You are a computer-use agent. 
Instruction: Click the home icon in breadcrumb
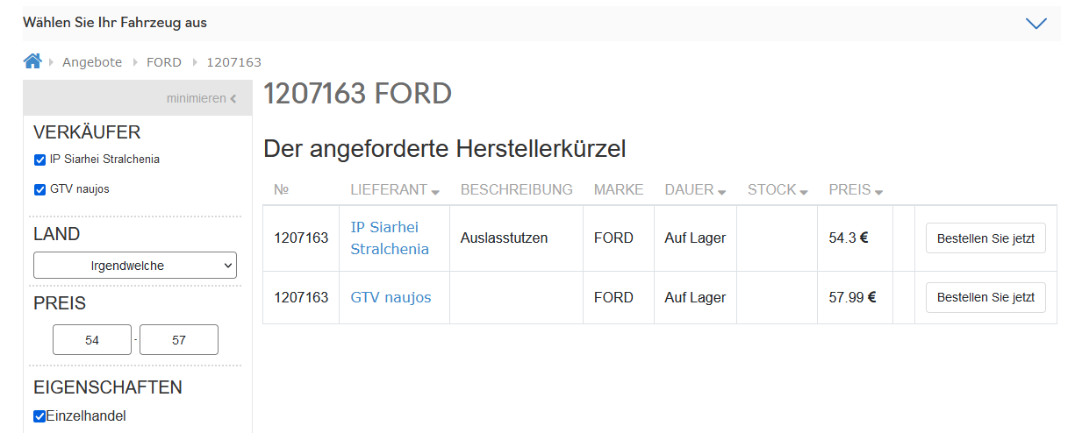(32, 61)
